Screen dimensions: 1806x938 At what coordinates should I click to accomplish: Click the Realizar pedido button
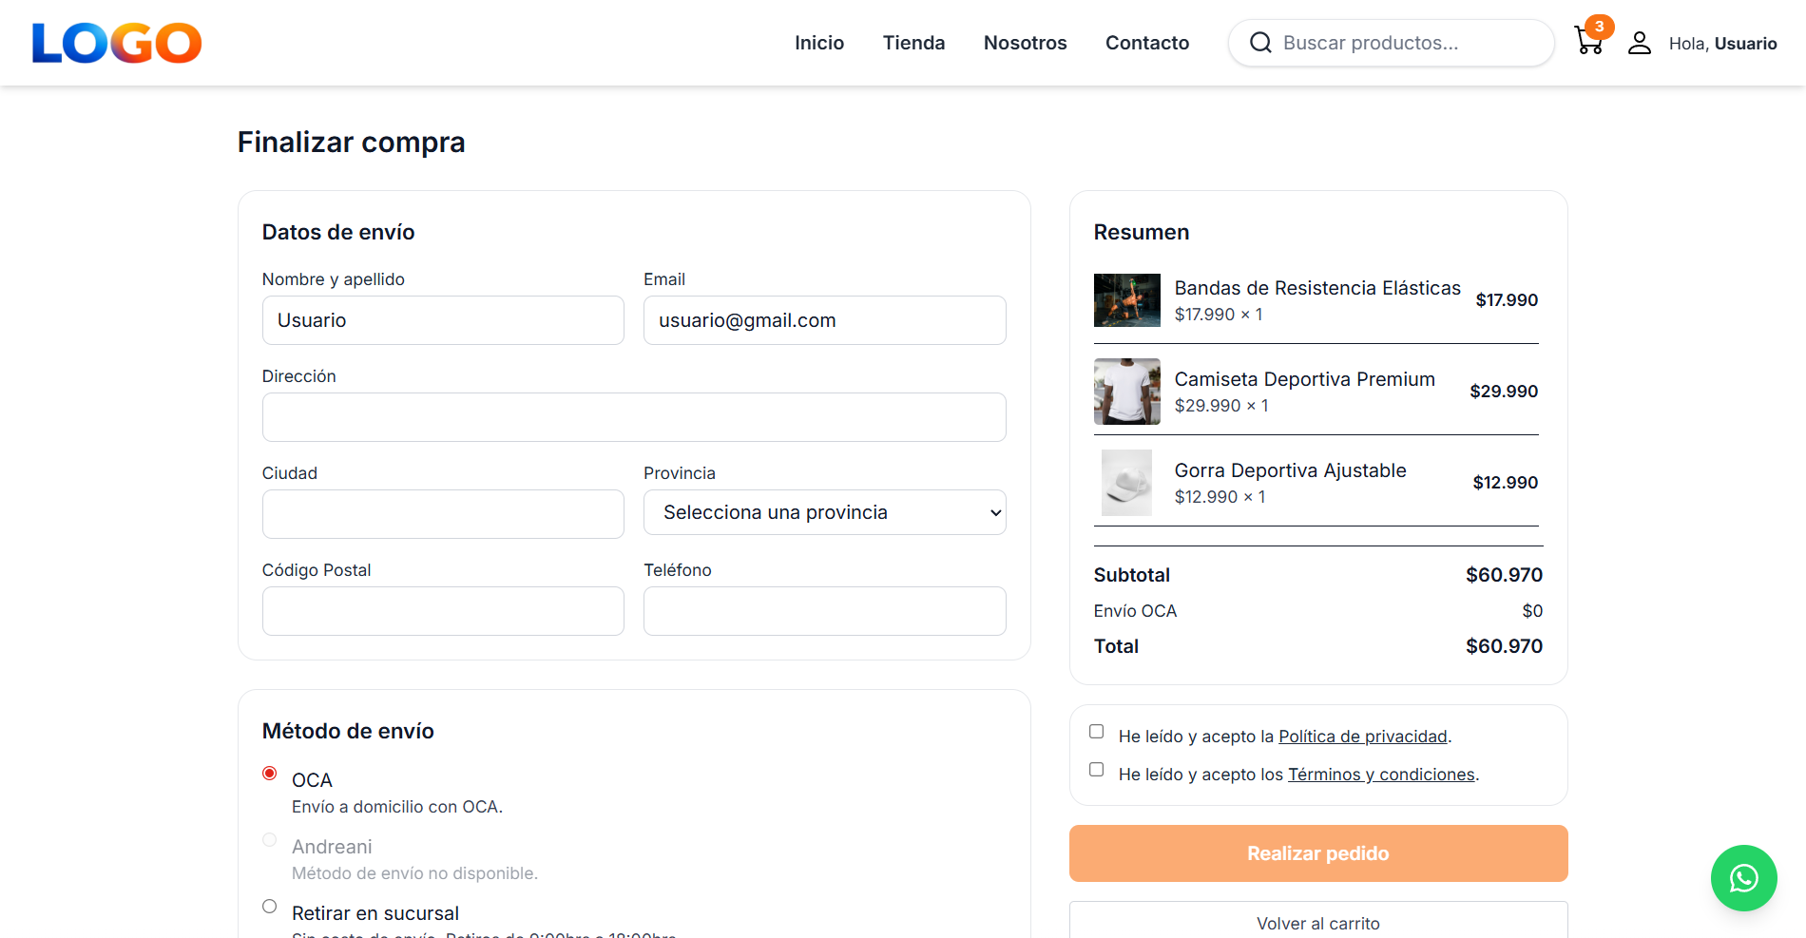pos(1317,852)
